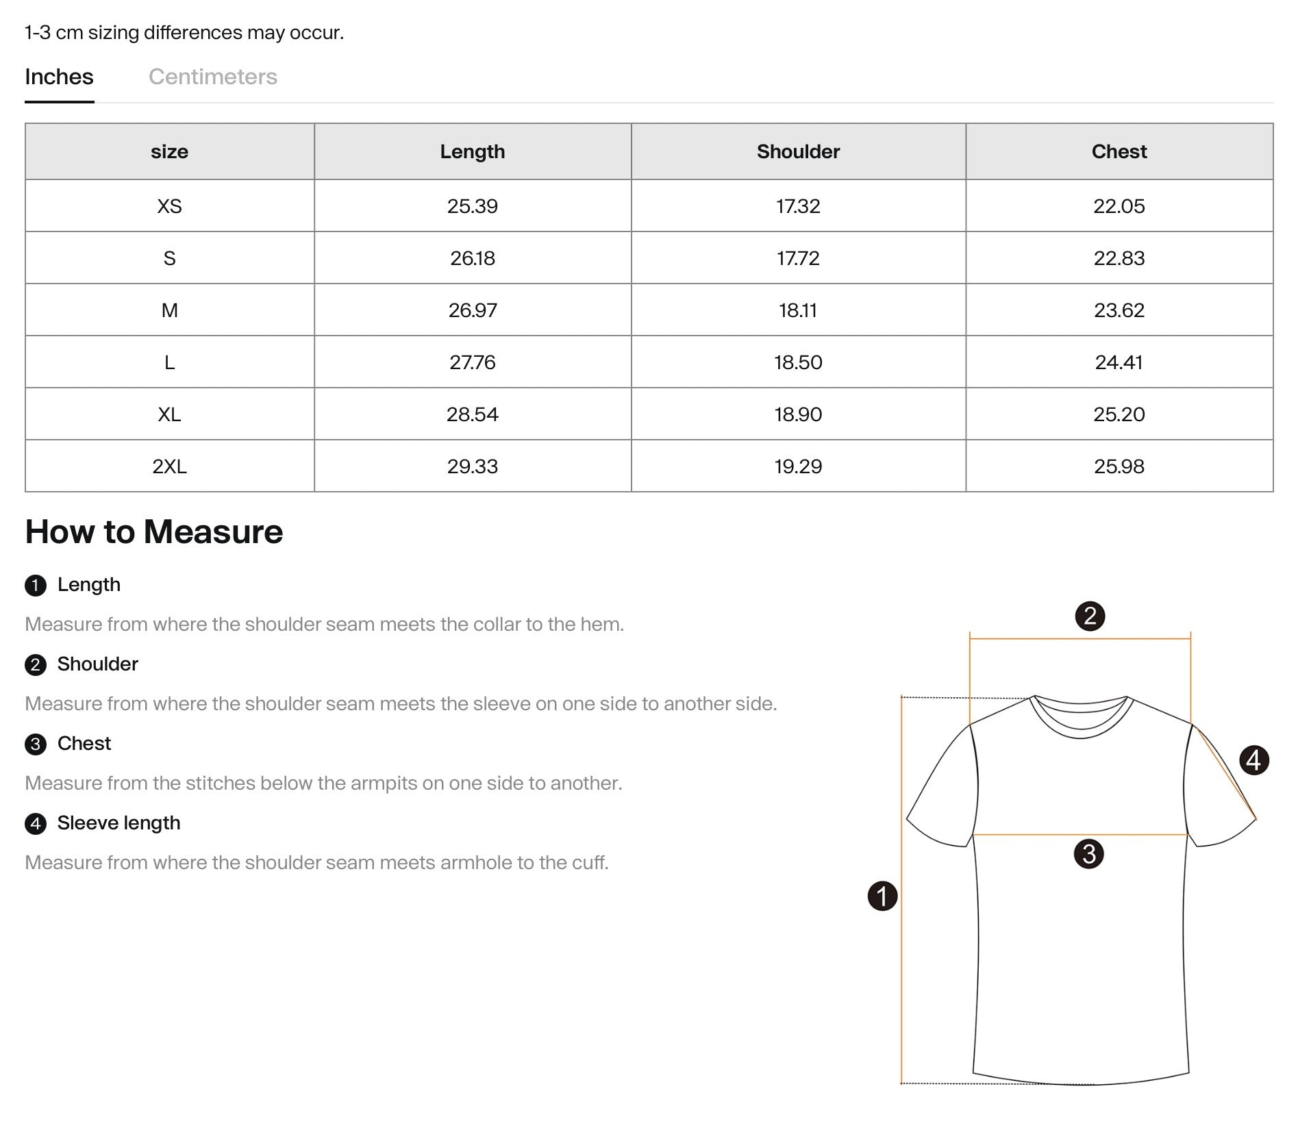Click the M size chest value 23.62
This screenshot has height=1128, width=1298.
1119,310
